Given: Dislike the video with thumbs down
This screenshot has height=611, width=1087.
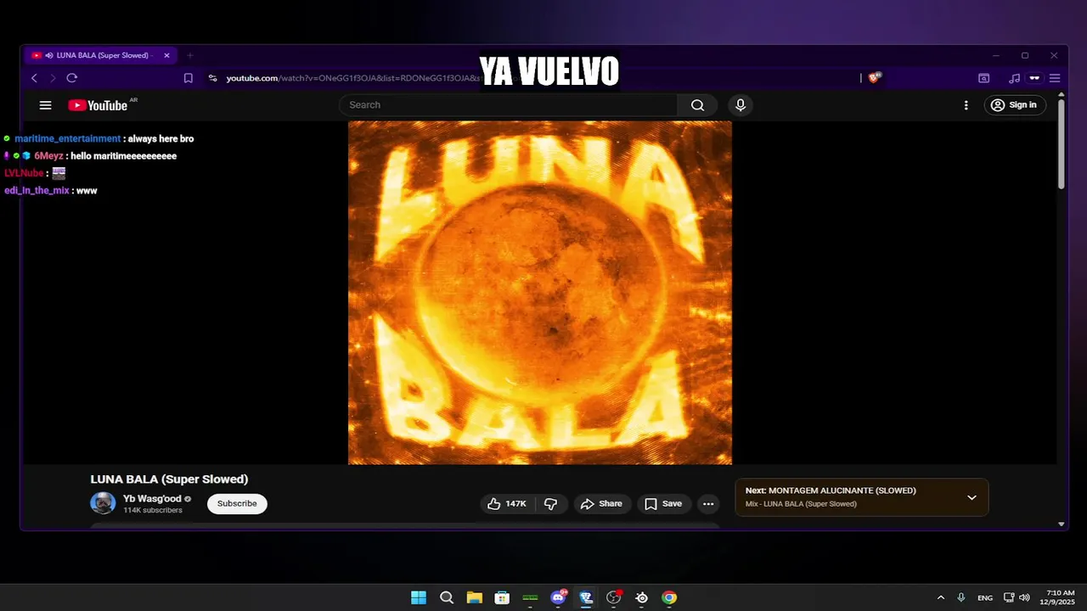Looking at the screenshot, I should [550, 504].
